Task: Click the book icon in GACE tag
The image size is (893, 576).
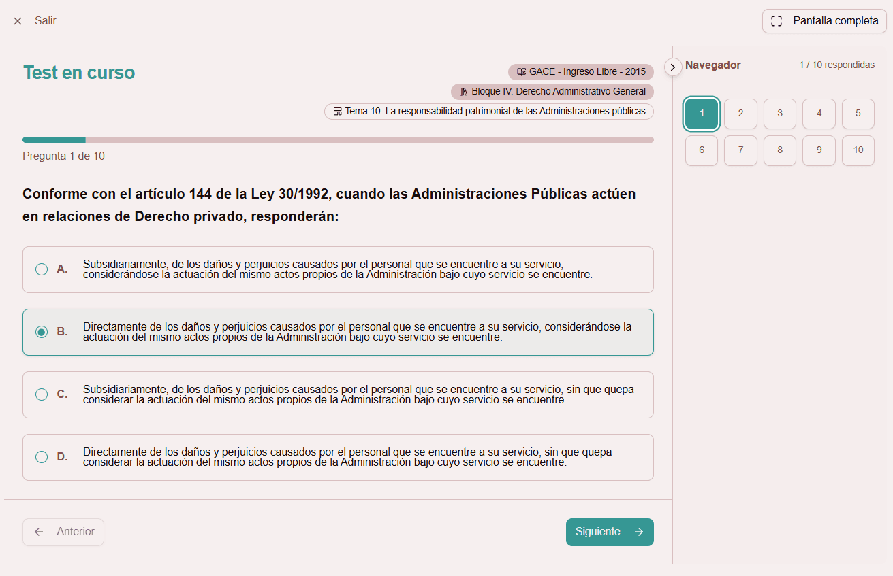Action: pyautogui.click(x=521, y=72)
